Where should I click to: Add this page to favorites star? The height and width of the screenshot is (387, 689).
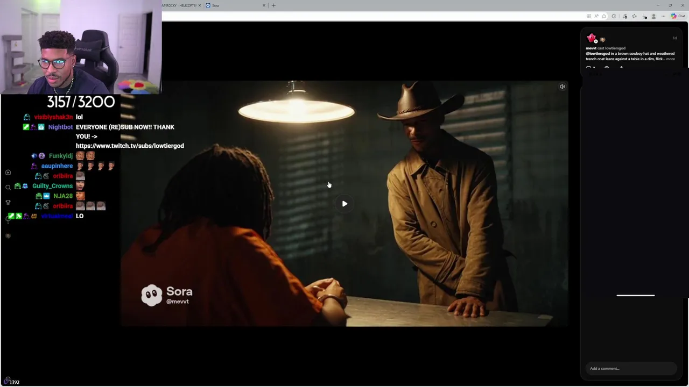point(604,16)
